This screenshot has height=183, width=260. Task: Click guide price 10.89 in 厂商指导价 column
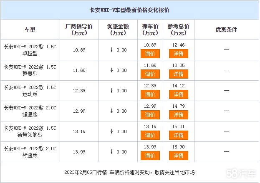tap(79, 50)
